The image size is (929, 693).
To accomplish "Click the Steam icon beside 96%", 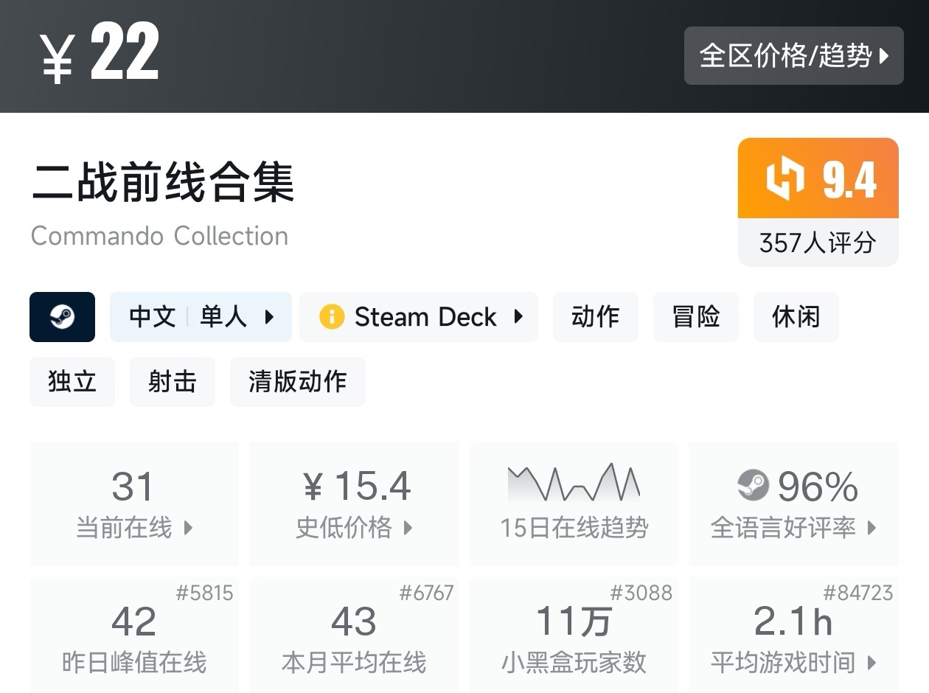I will (753, 486).
